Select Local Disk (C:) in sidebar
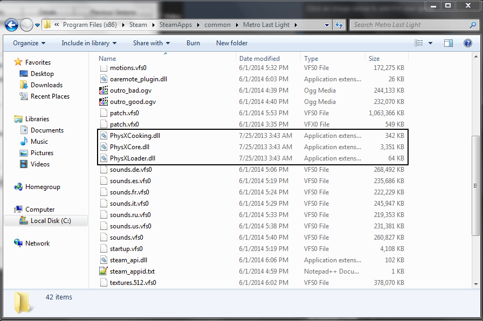Image resolution: width=483 pixels, height=321 pixels. [x=46, y=221]
